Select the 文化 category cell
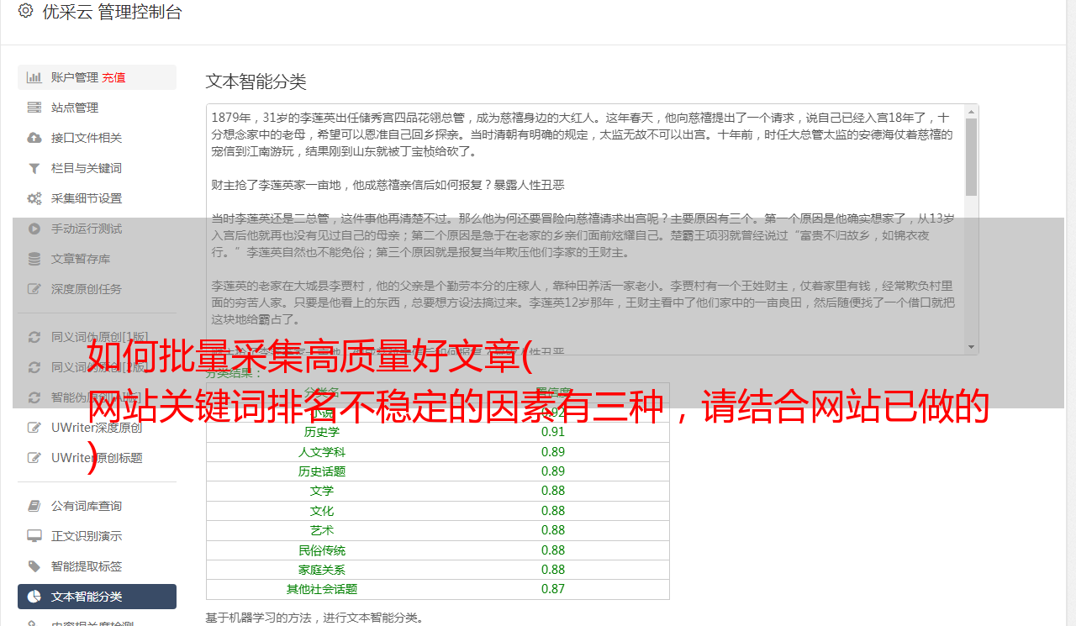This screenshot has height=626, width=1076. pyautogui.click(x=322, y=511)
